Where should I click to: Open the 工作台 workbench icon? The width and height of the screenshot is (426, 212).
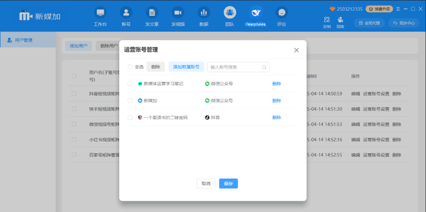(x=100, y=12)
